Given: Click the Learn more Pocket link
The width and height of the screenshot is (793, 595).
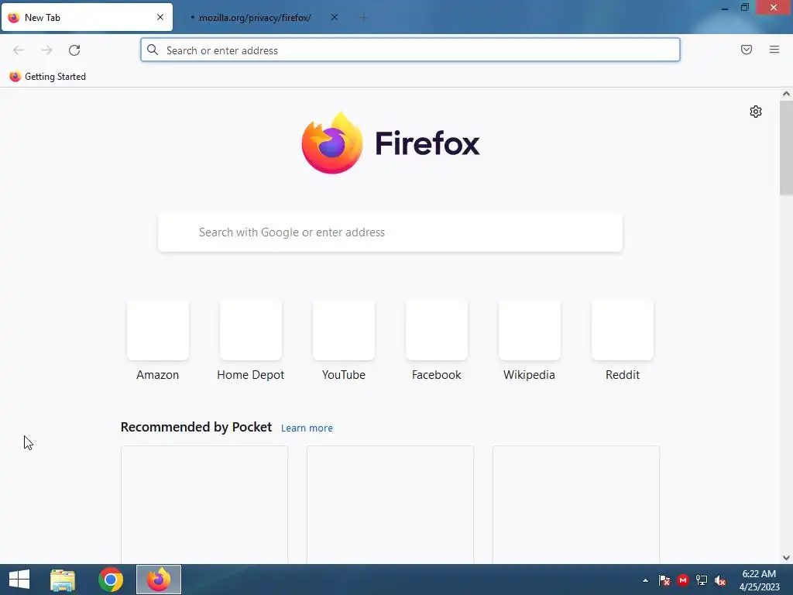Looking at the screenshot, I should tap(307, 428).
